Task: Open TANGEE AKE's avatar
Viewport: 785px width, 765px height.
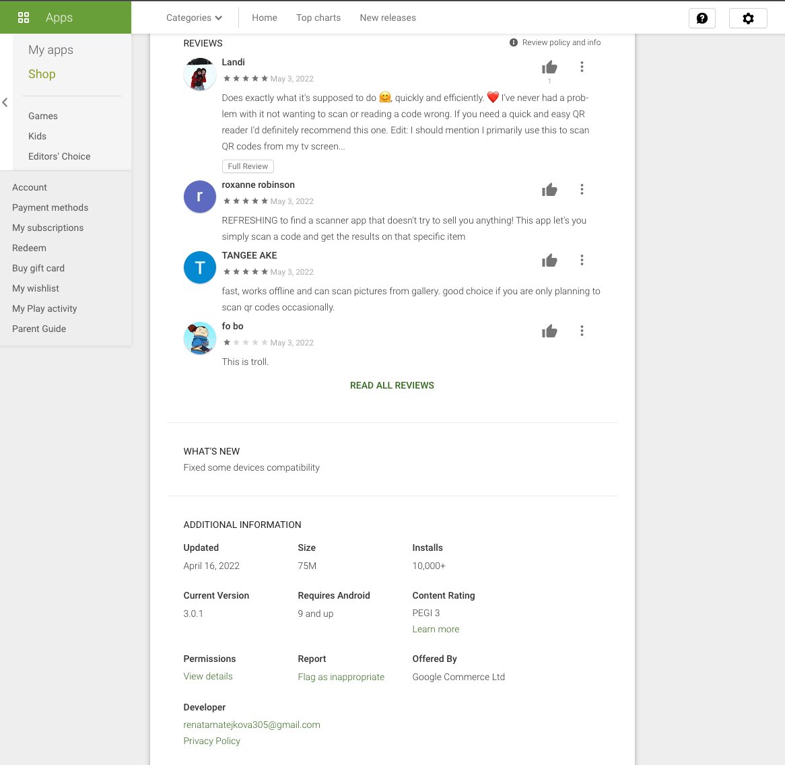Action: click(200, 267)
